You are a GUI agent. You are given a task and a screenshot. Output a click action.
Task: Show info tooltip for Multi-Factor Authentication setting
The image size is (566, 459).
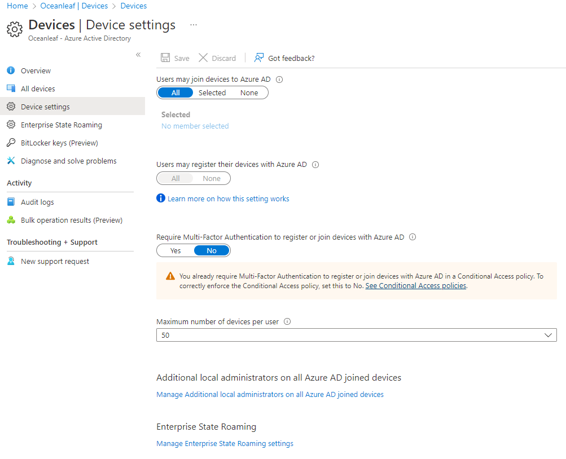click(x=413, y=237)
